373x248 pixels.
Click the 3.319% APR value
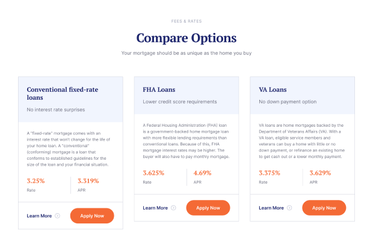88,181
